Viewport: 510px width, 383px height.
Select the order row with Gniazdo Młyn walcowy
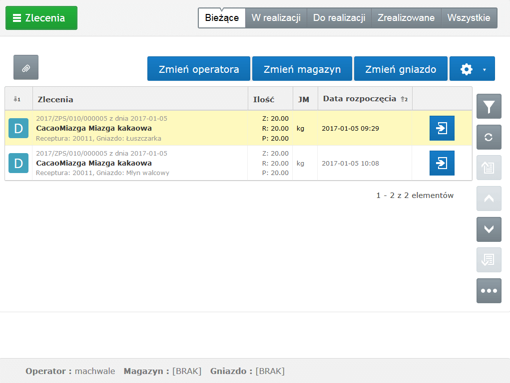(x=238, y=163)
